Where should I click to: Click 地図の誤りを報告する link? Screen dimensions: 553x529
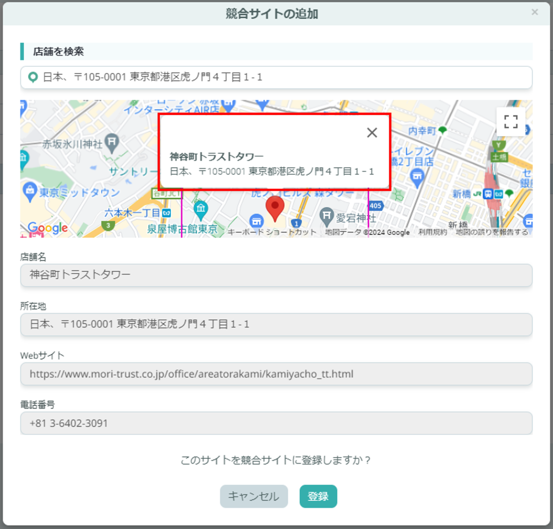pyautogui.click(x=492, y=232)
